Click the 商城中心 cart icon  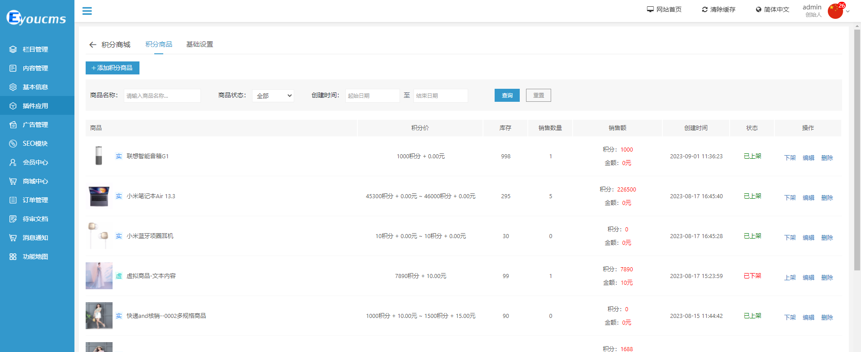[x=13, y=181]
